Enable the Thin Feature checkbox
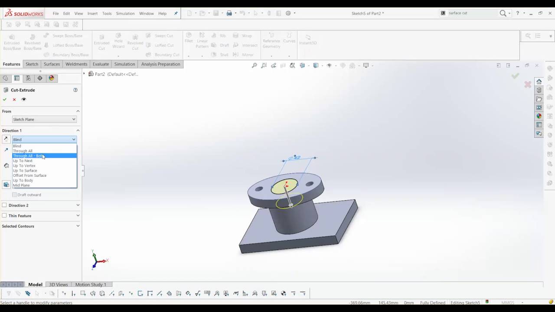The width and height of the screenshot is (555, 312). [4, 216]
